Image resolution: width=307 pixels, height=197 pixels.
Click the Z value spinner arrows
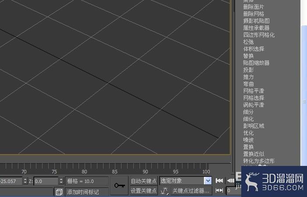[x=61, y=181]
